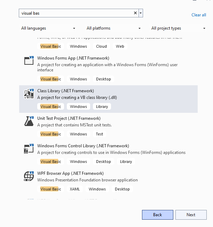
Task: Select Windows Forms Control Library (.NET Framework)
Action: pyautogui.click(x=108, y=154)
